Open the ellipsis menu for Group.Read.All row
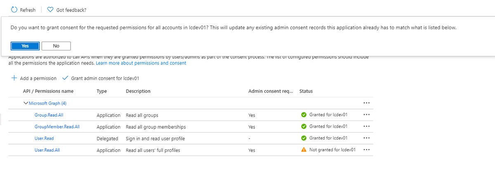 366,115
